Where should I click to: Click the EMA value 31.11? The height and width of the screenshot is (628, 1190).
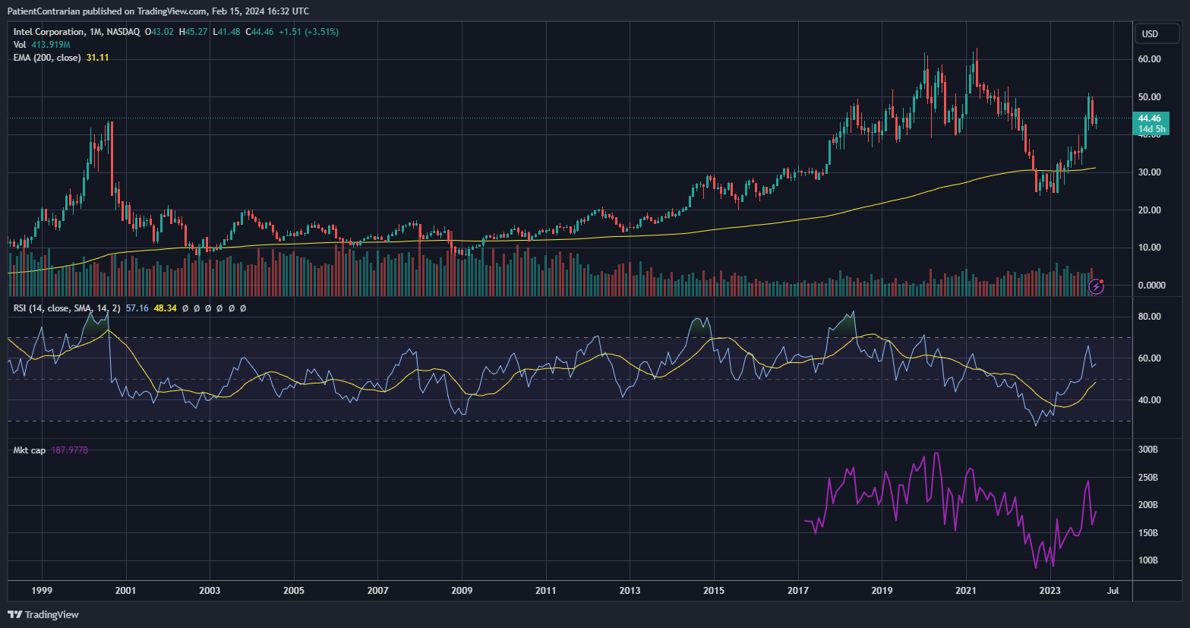[97, 58]
